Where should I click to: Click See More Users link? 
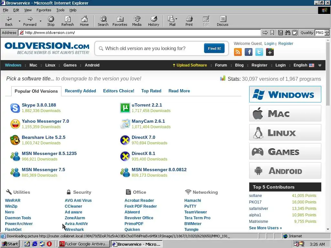click(x=265, y=228)
